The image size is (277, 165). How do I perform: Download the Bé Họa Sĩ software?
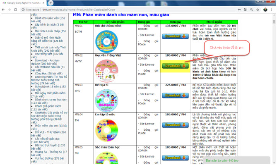(x=175, y=95)
